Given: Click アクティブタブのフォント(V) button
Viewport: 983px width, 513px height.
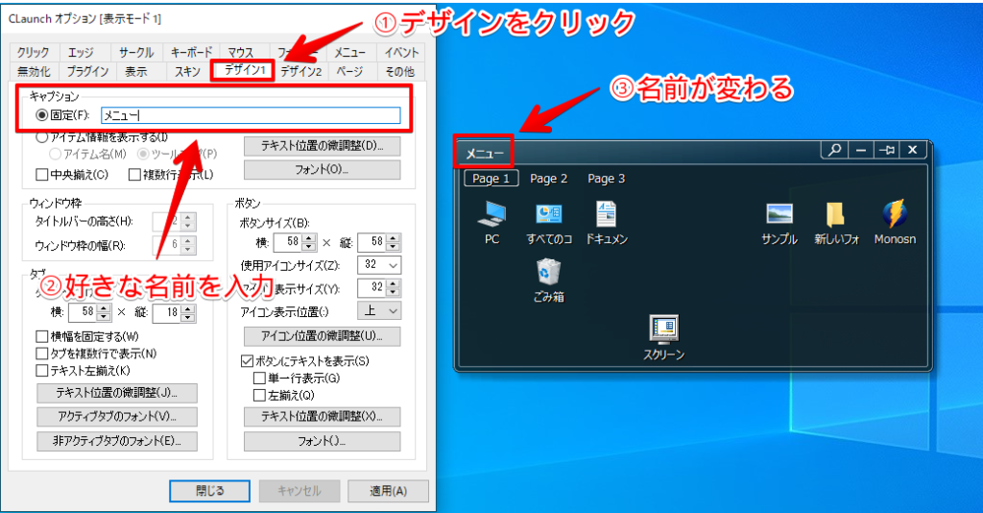Looking at the screenshot, I should (117, 416).
